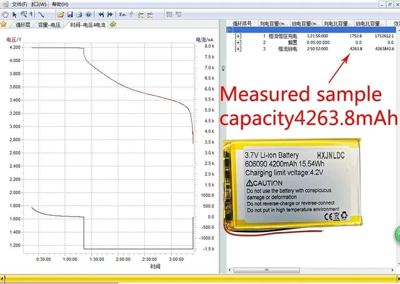Open the 文件(F) menu
This screenshot has width=400, height=284.
pyautogui.click(x=19, y=4)
